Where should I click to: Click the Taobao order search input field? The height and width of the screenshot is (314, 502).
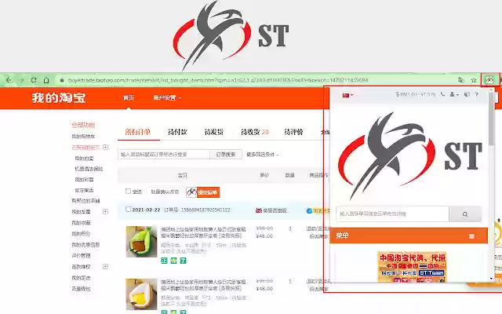pyautogui.click(x=164, y=155)
